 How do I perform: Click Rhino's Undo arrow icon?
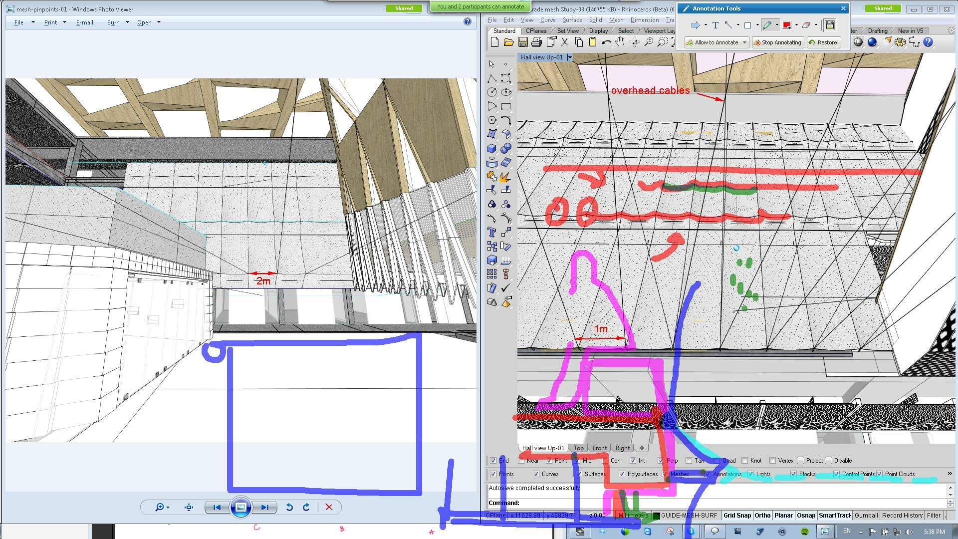click(x=606, y=42)
